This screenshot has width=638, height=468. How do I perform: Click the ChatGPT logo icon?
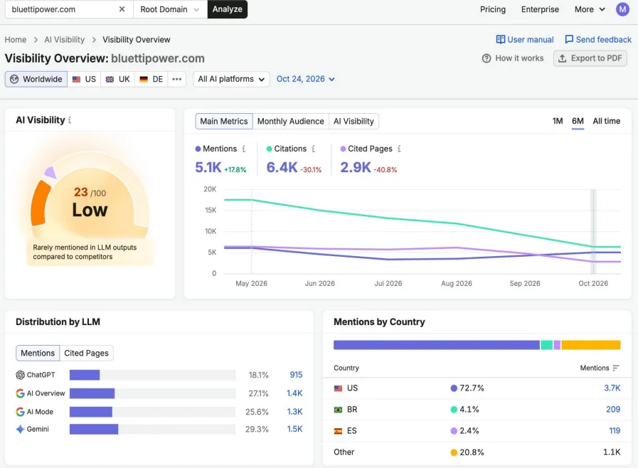(20, 375)
